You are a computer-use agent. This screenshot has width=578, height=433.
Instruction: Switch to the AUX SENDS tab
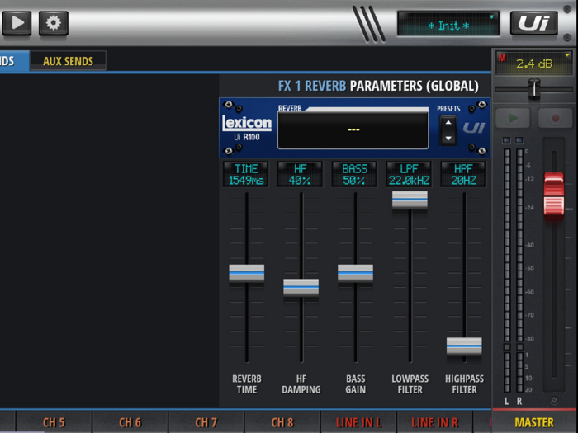pyautogui.click(x=69, y=61)
